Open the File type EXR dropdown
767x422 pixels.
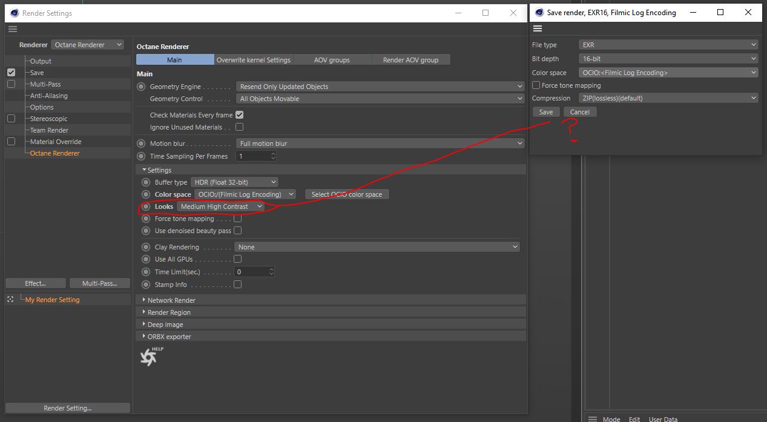(x=668, y=45)
